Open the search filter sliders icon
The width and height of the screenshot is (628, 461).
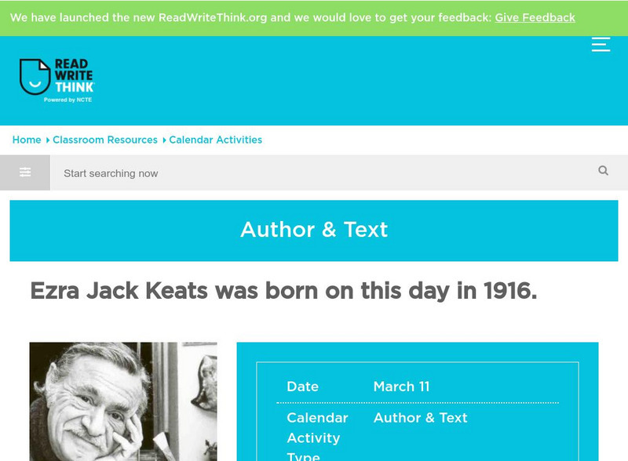(25, 172)
